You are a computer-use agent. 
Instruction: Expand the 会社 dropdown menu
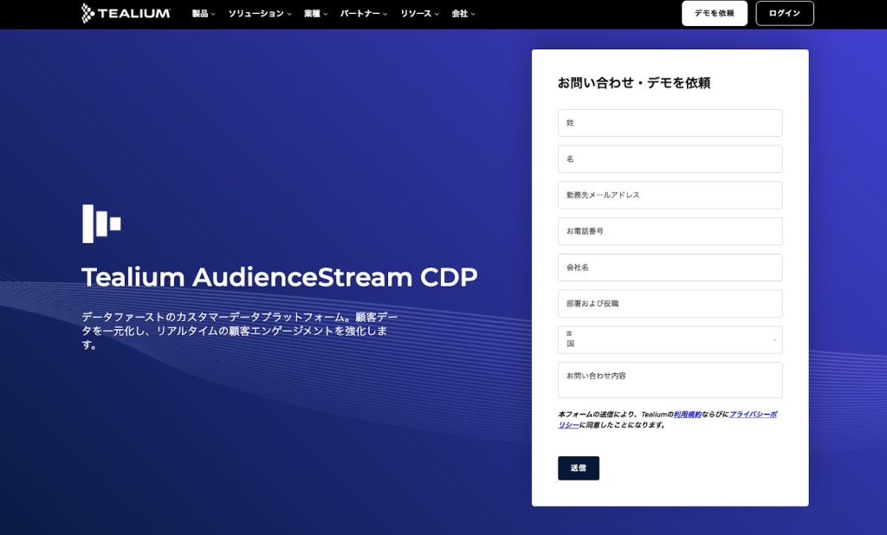pos(463,14)
